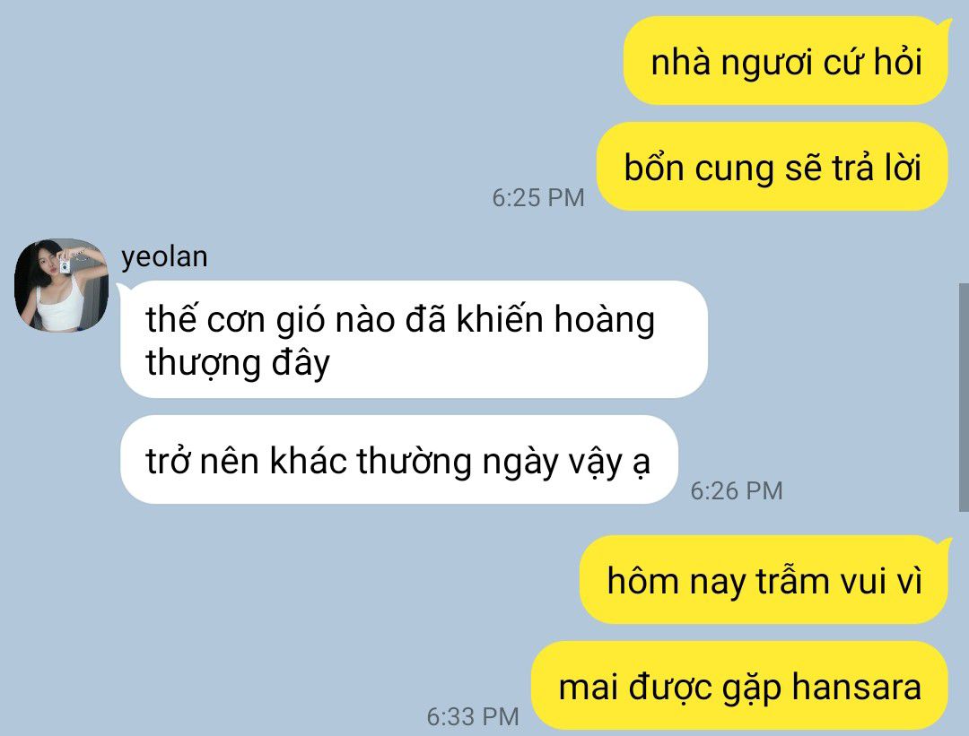969x736 pixels.
Task: Open yeolan's profile picture
Action: [61, 285]
